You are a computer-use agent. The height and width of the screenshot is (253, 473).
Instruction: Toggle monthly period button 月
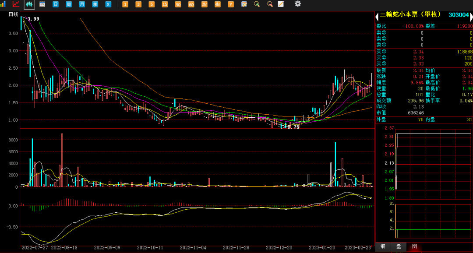pos(82,4)
